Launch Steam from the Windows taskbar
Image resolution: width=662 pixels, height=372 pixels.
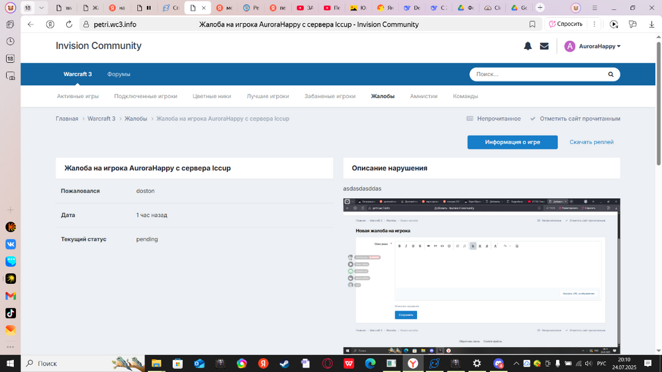pyautogui.click(x=285, y=363)
